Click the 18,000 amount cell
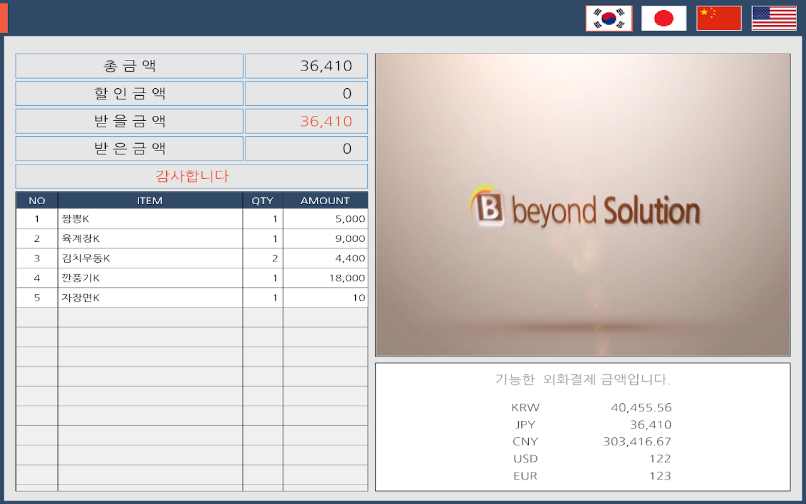 point(325,278)
